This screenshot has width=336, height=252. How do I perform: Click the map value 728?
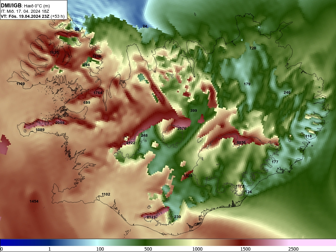[253, 48]
